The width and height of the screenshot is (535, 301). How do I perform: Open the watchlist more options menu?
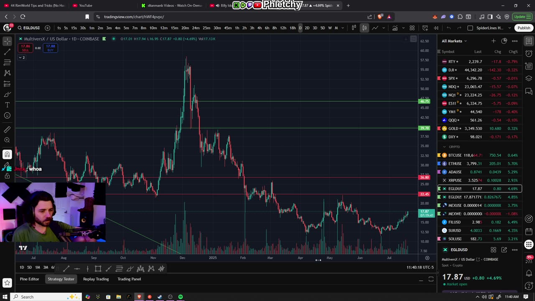(515, 41)
